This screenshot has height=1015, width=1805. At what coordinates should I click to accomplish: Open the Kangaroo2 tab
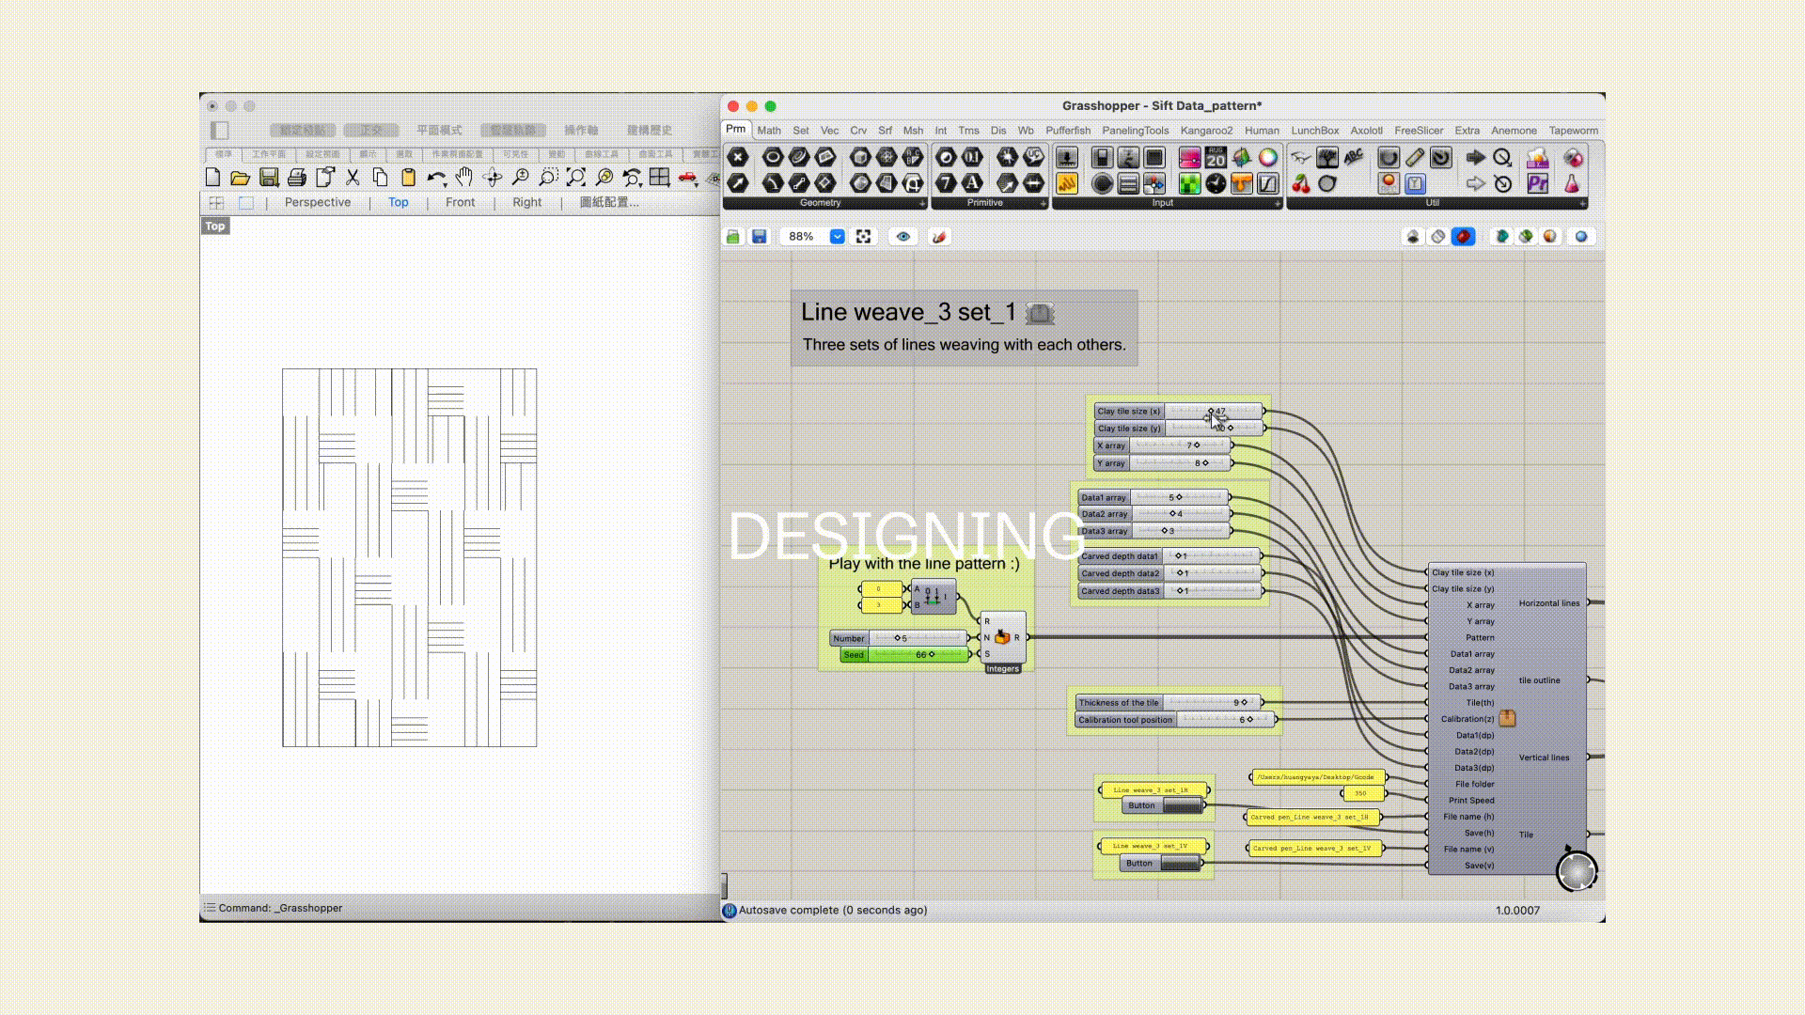(1206, 131)
